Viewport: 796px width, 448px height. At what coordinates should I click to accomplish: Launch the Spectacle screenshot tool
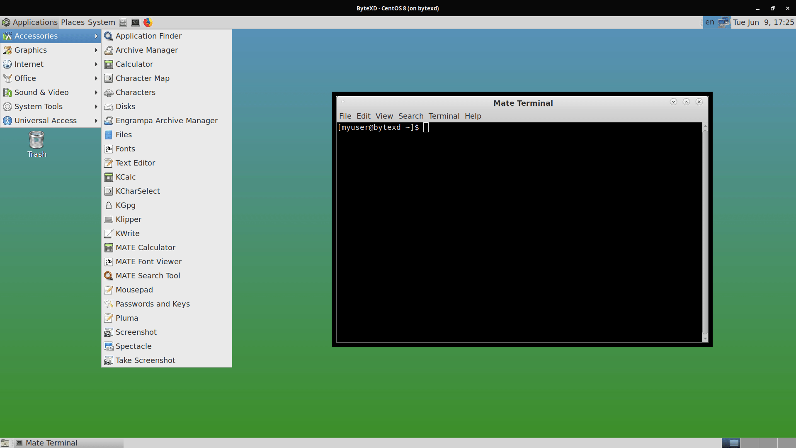pyautogui.click(x=133, y=346)
